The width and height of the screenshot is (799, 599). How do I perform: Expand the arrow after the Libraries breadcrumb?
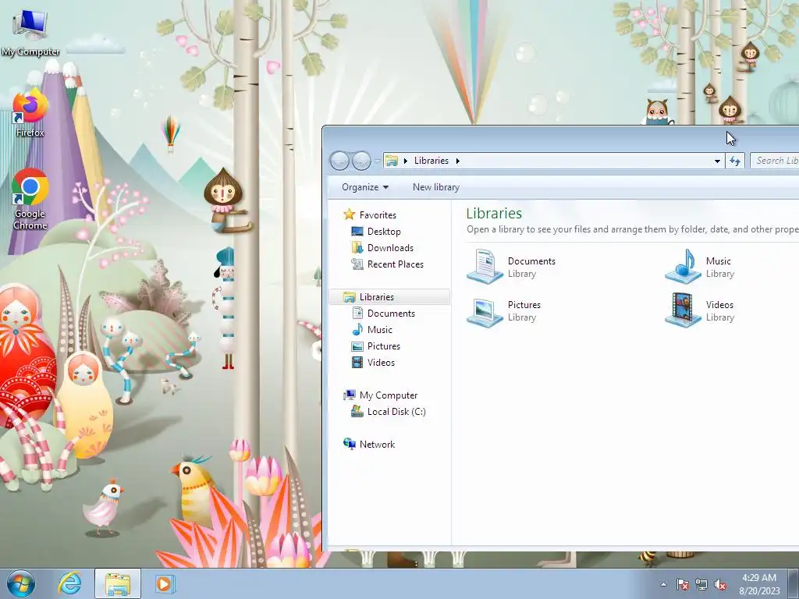pyautogui.click(x=457, y=161)
